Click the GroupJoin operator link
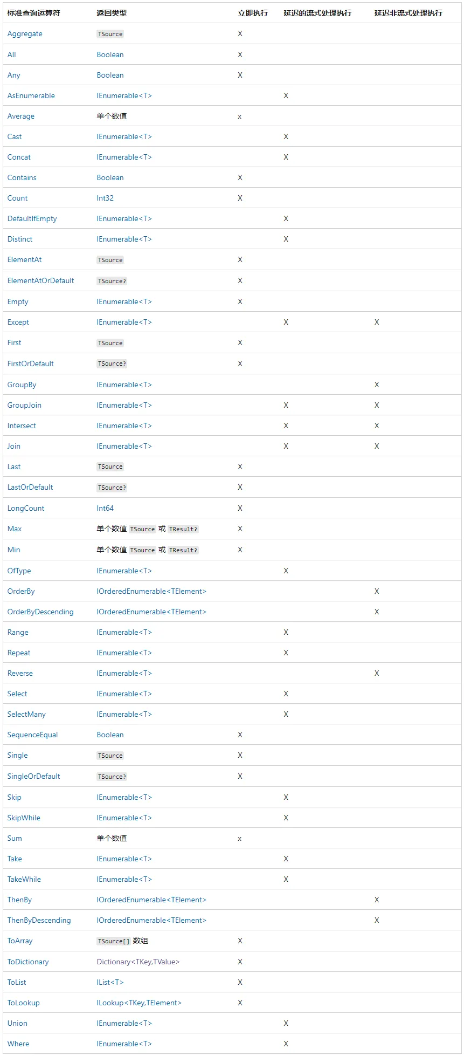The width and height of the screenshot is (464, 1056). pos(24,405)
